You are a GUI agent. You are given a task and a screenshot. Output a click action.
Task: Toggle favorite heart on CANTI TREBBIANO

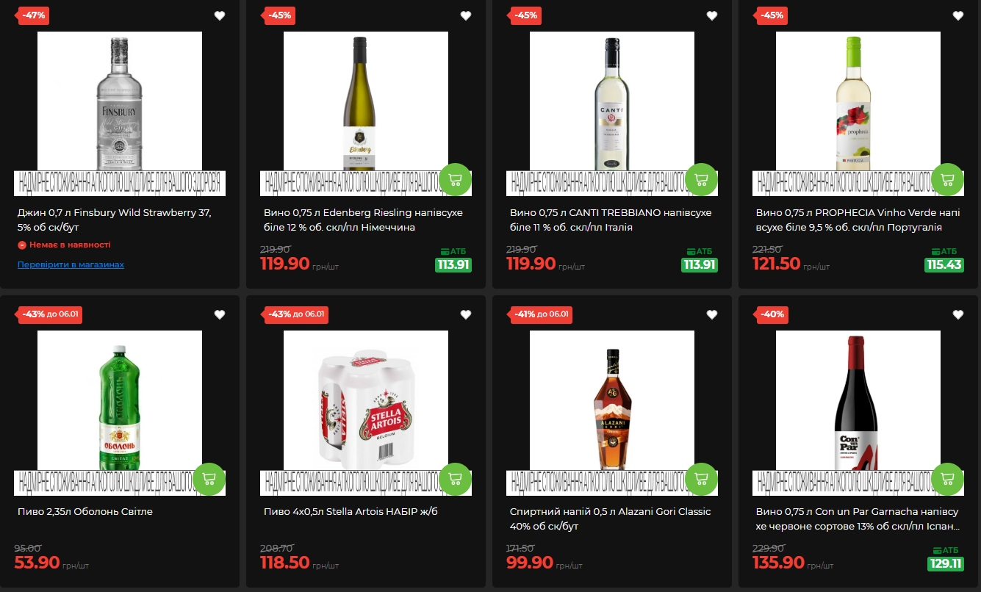(712, 15)
